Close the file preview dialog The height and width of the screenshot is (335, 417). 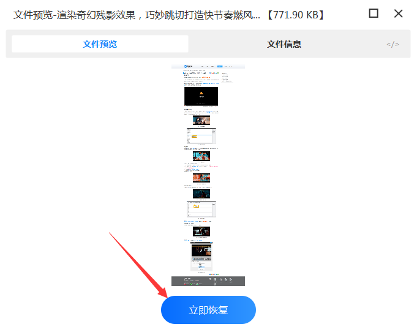398,13
